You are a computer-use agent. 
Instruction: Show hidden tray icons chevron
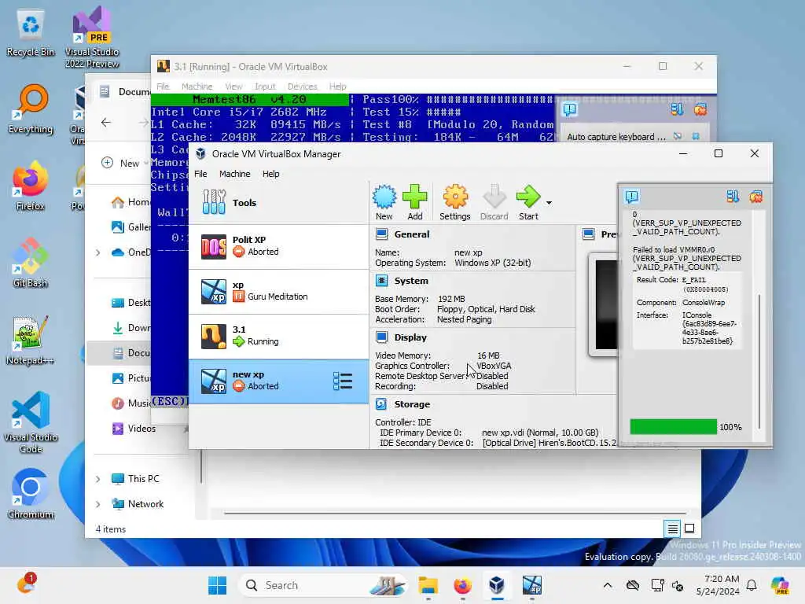tap(608, 585)
